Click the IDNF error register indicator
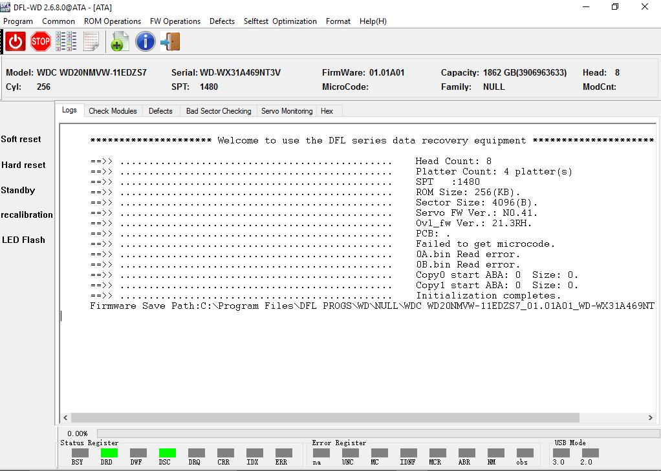Viewport: 661px width, 471px height. [409, 453]
